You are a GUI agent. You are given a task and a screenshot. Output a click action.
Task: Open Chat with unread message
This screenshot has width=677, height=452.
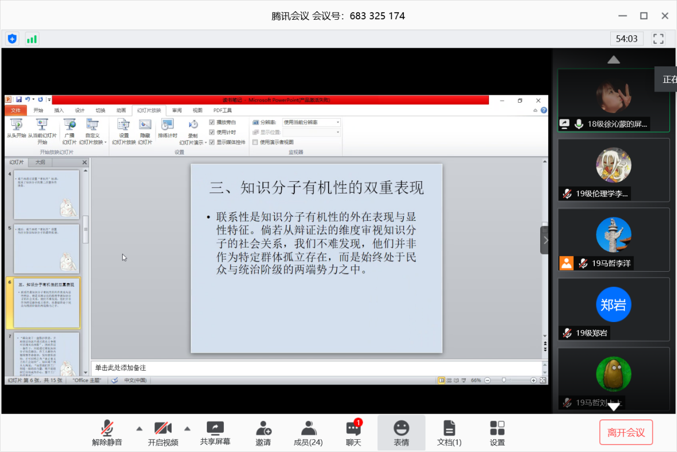coord(353,428)
